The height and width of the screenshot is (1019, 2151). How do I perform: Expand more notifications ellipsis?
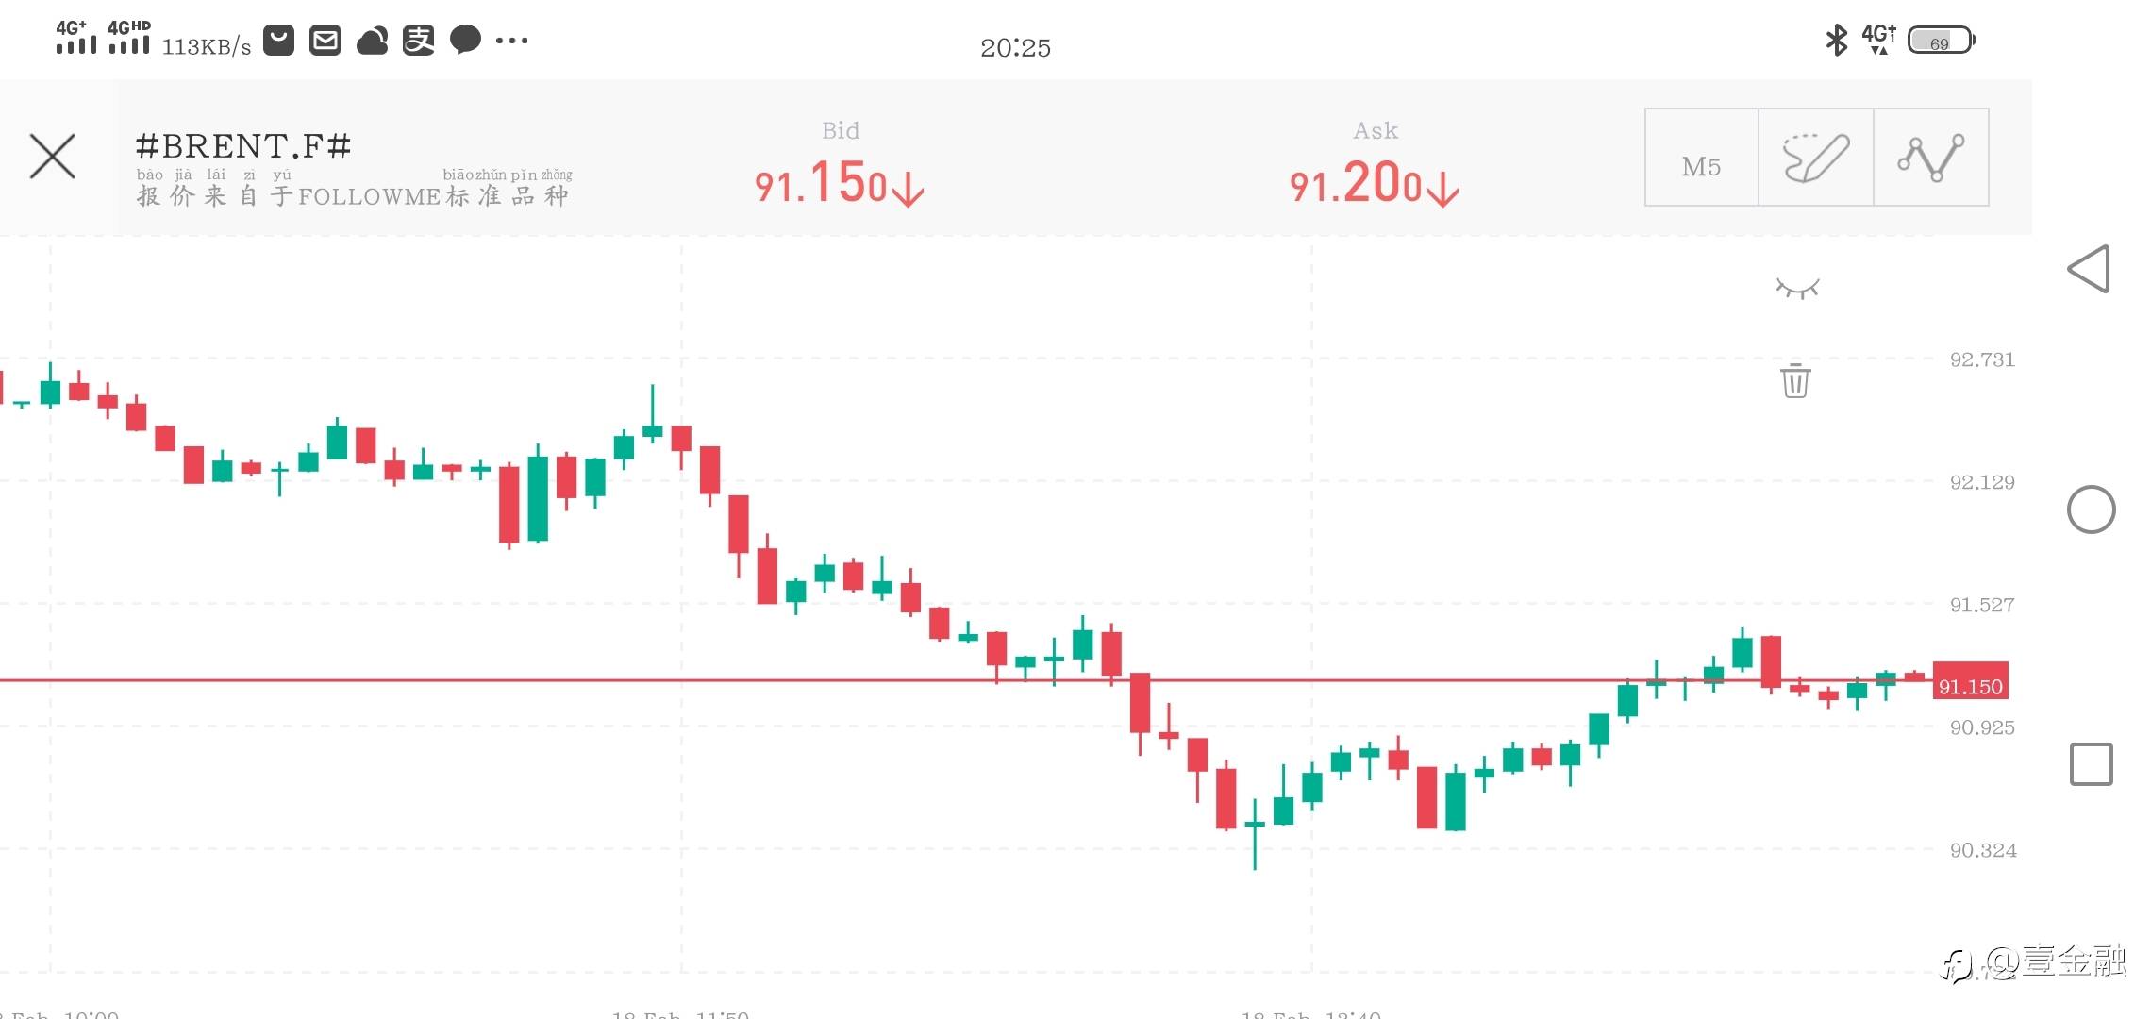click(511, 41)
